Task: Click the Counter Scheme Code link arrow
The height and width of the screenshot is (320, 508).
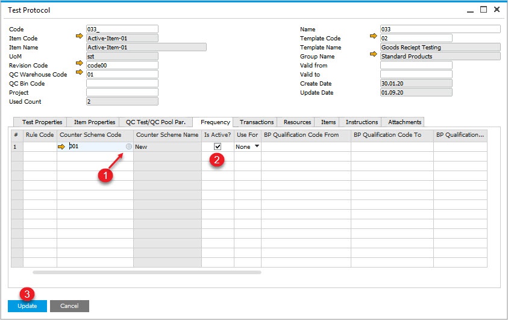Action: pos(62,146)
